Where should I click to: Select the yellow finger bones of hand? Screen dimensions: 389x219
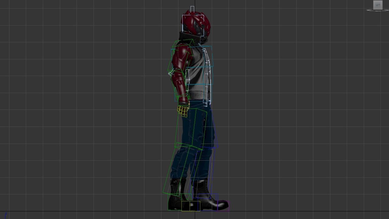click(x=183, y=111)
